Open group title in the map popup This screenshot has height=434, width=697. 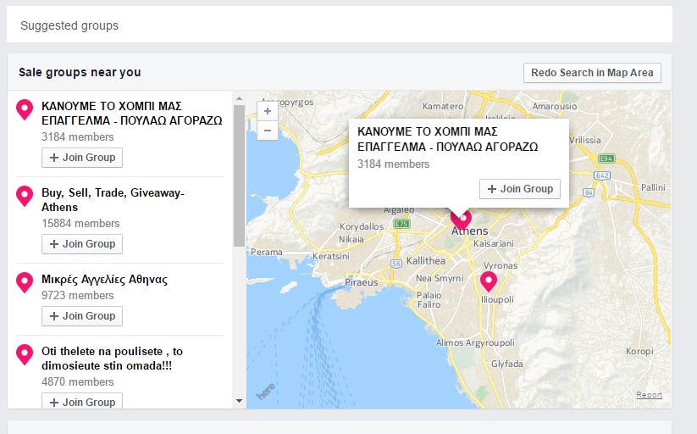447,139
